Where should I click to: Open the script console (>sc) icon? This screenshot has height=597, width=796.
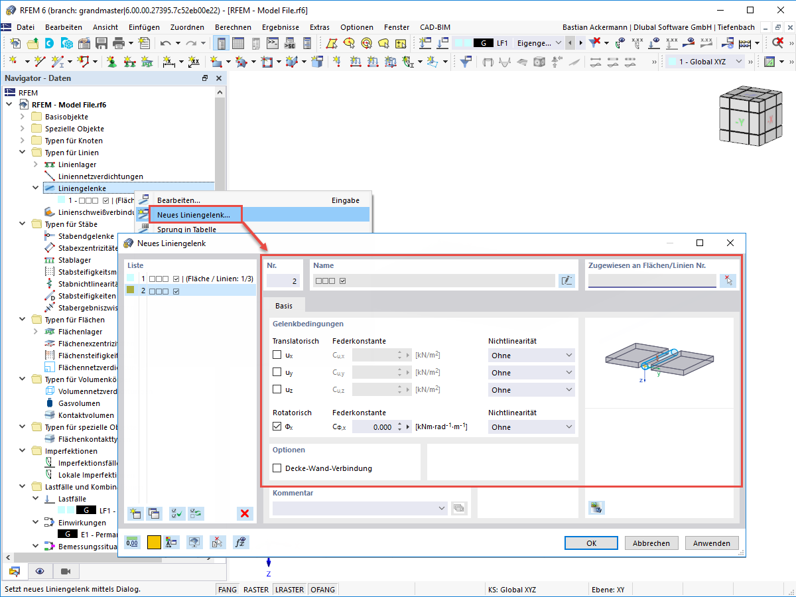pyautogui.click(x=289, y=43)
